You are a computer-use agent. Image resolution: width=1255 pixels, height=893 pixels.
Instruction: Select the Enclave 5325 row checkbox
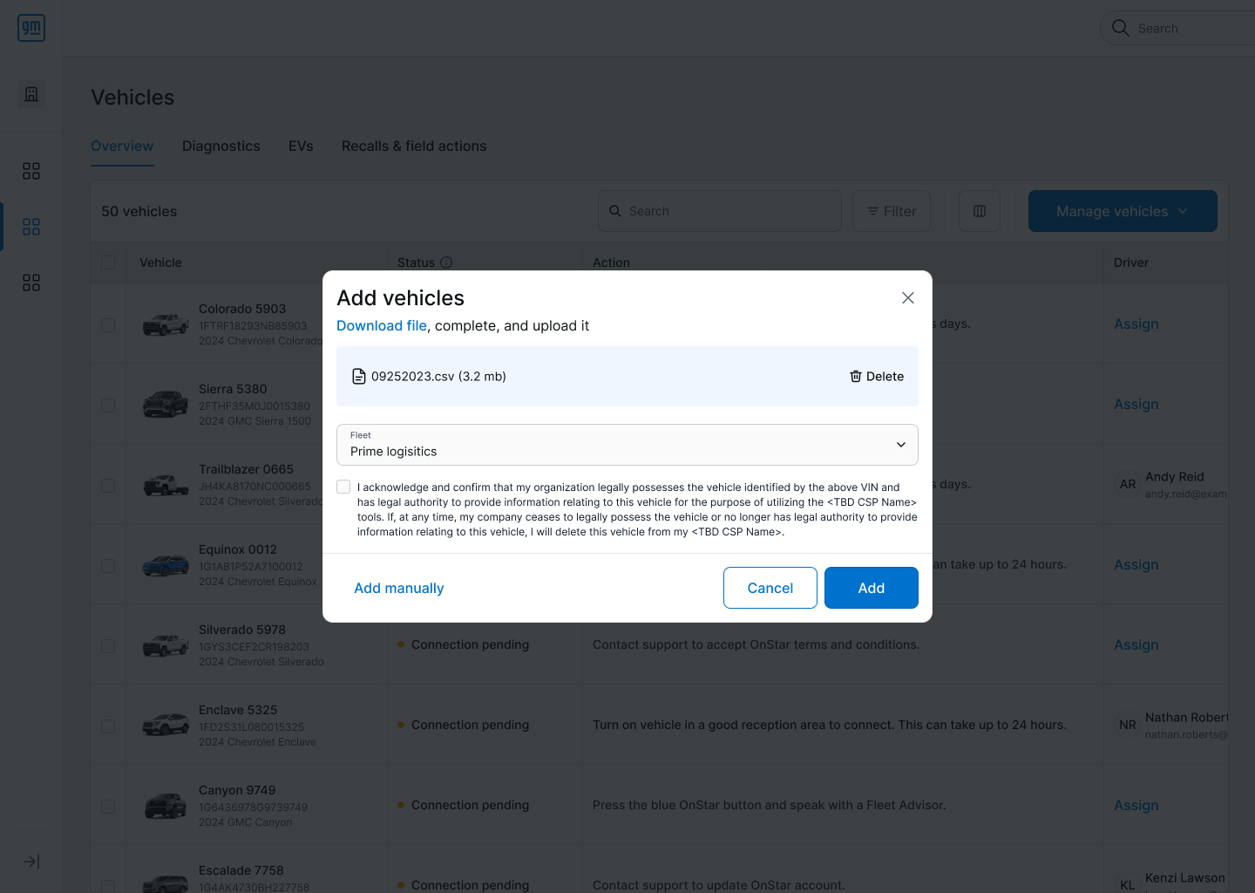108,726
